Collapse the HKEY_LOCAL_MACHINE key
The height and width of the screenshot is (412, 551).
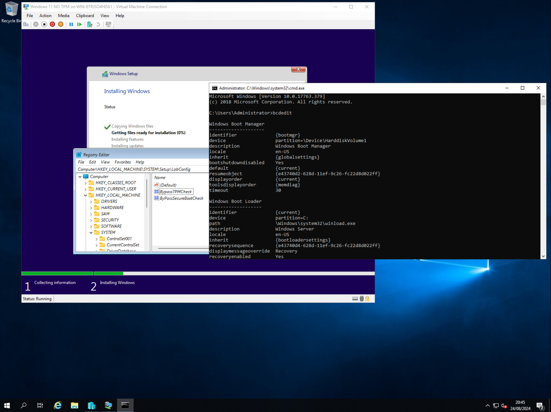86,195
